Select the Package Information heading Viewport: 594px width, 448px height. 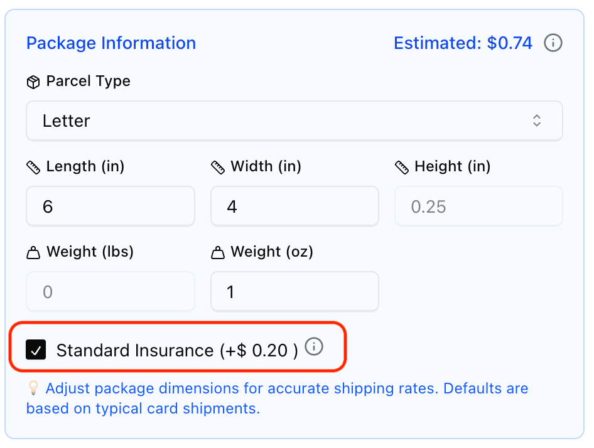111,43
